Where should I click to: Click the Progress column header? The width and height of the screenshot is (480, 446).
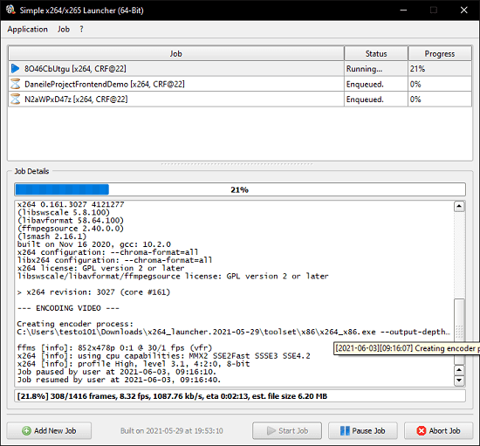click(440, 53)
